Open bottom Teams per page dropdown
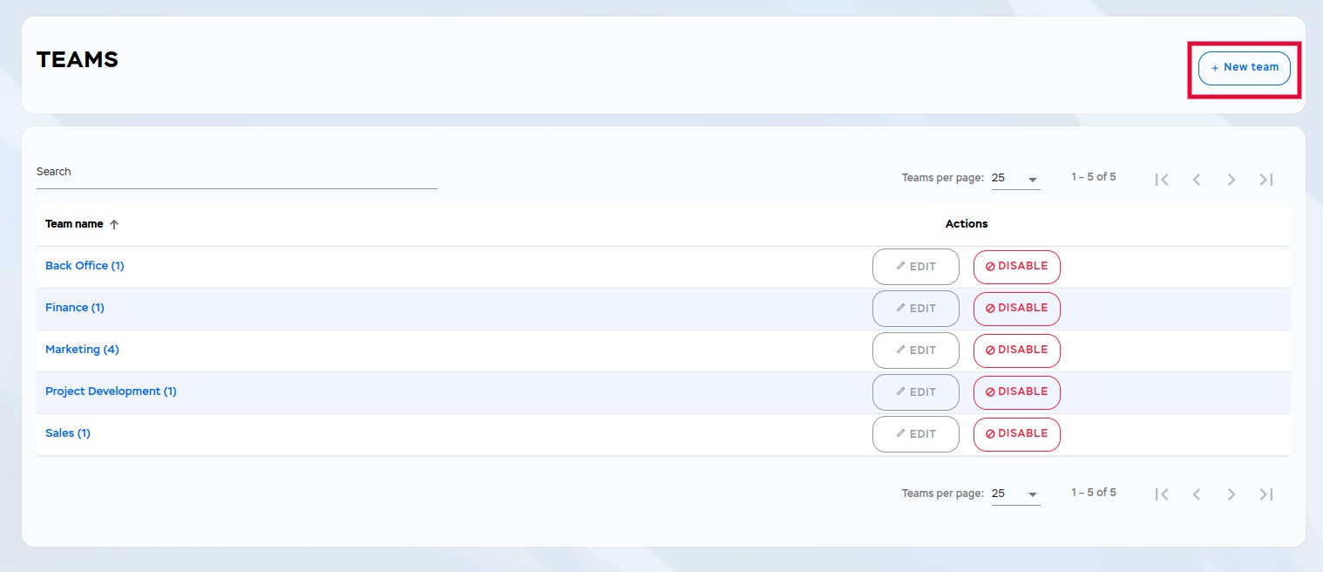 (x=1015, y=494)
